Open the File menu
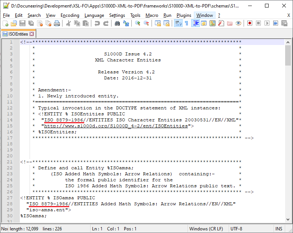The image size is (293, 233). pos(6,15)
